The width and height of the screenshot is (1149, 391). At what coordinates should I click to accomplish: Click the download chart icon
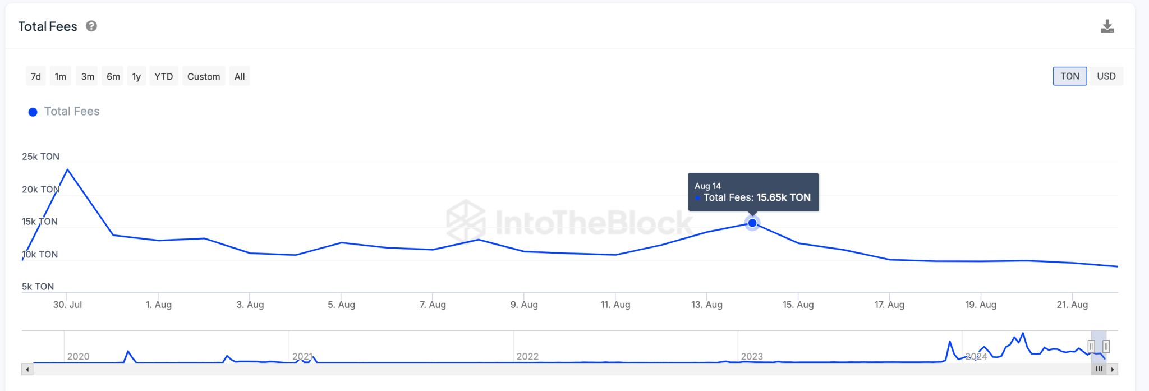[x=1107, y=26]
